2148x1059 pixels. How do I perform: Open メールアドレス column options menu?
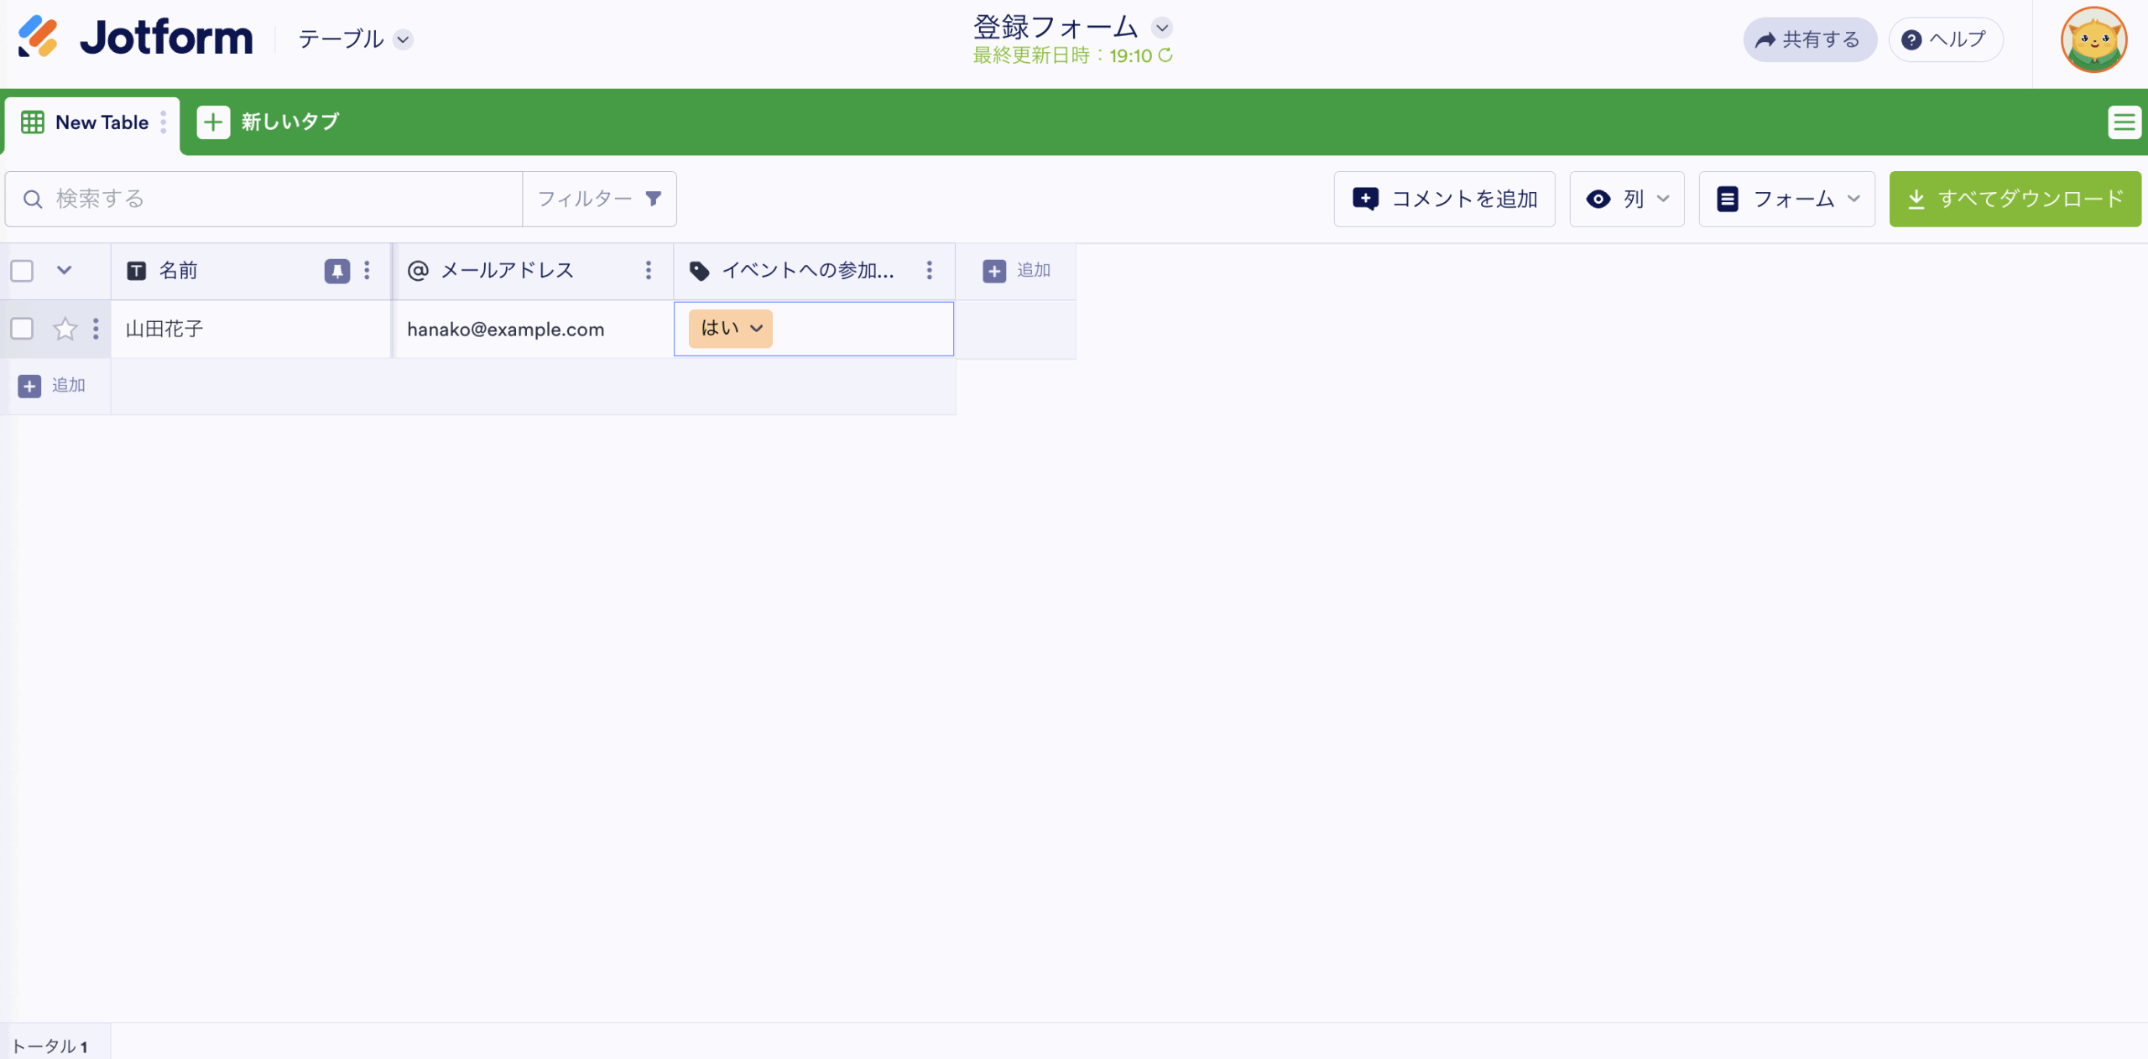(x=648, y=270)
